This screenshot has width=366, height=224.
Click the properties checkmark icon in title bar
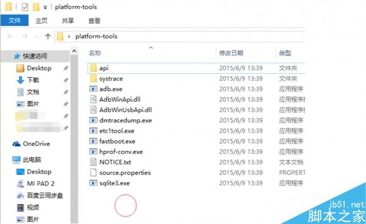coord(25,7)
